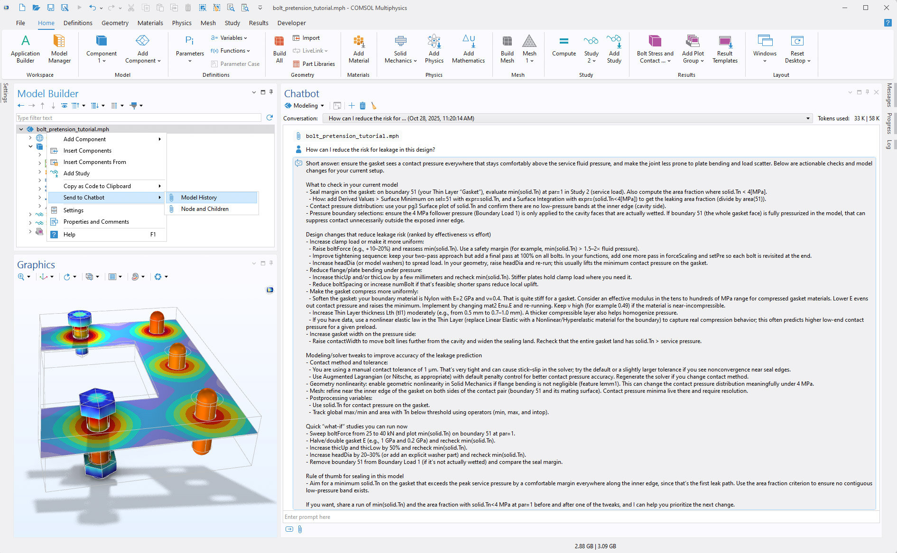Click the Model Builder filter text box
This screenshot has width=897, height=553.
click(139, 118)
